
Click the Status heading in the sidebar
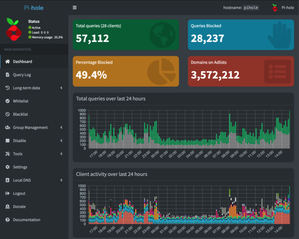tap(34, 21)
